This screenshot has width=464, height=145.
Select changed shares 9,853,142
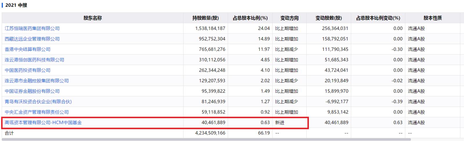point(338,112)
